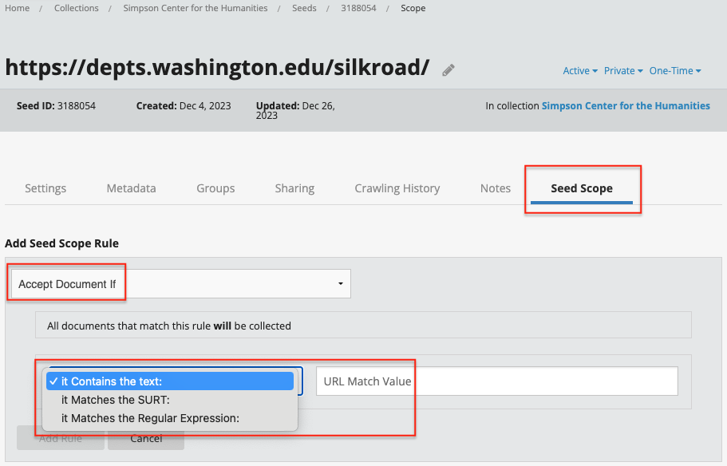The height and width of the screenshot is (466, 727).
Task: Click the Created: Dec 4, 2023 text
Action: click(184, 105)
